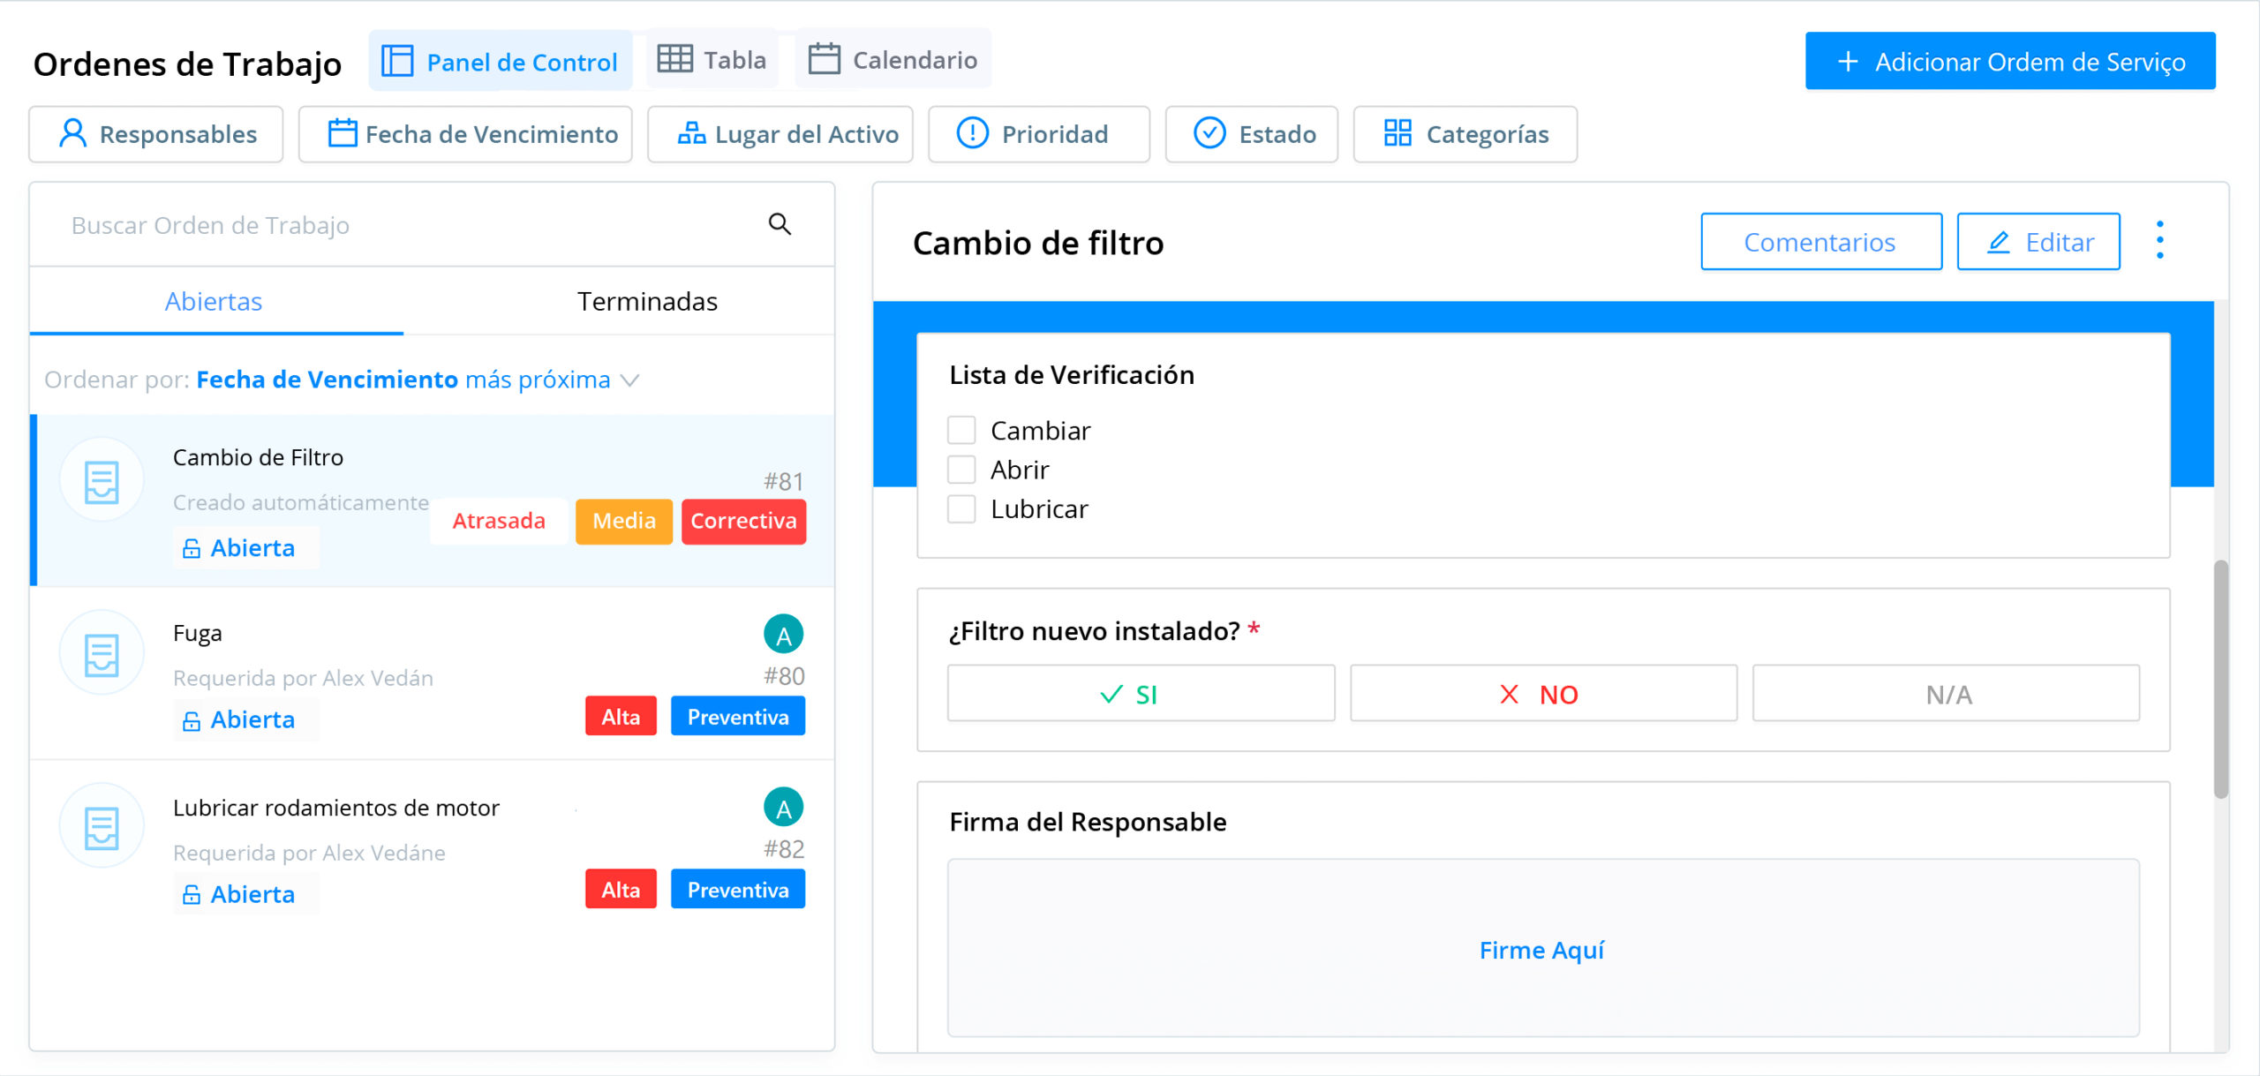
Task: Click the Preventiva tag on Fuga
Action: pos(738,716)
